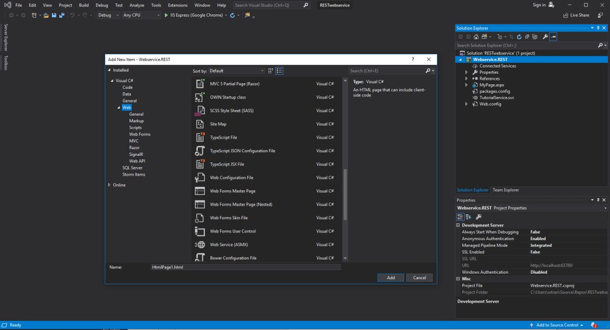Image resolution: width=610 pixels, height=330 pixels.
Task: Open the Sort by Default dropdown
Action: click(x=236, y=71)
